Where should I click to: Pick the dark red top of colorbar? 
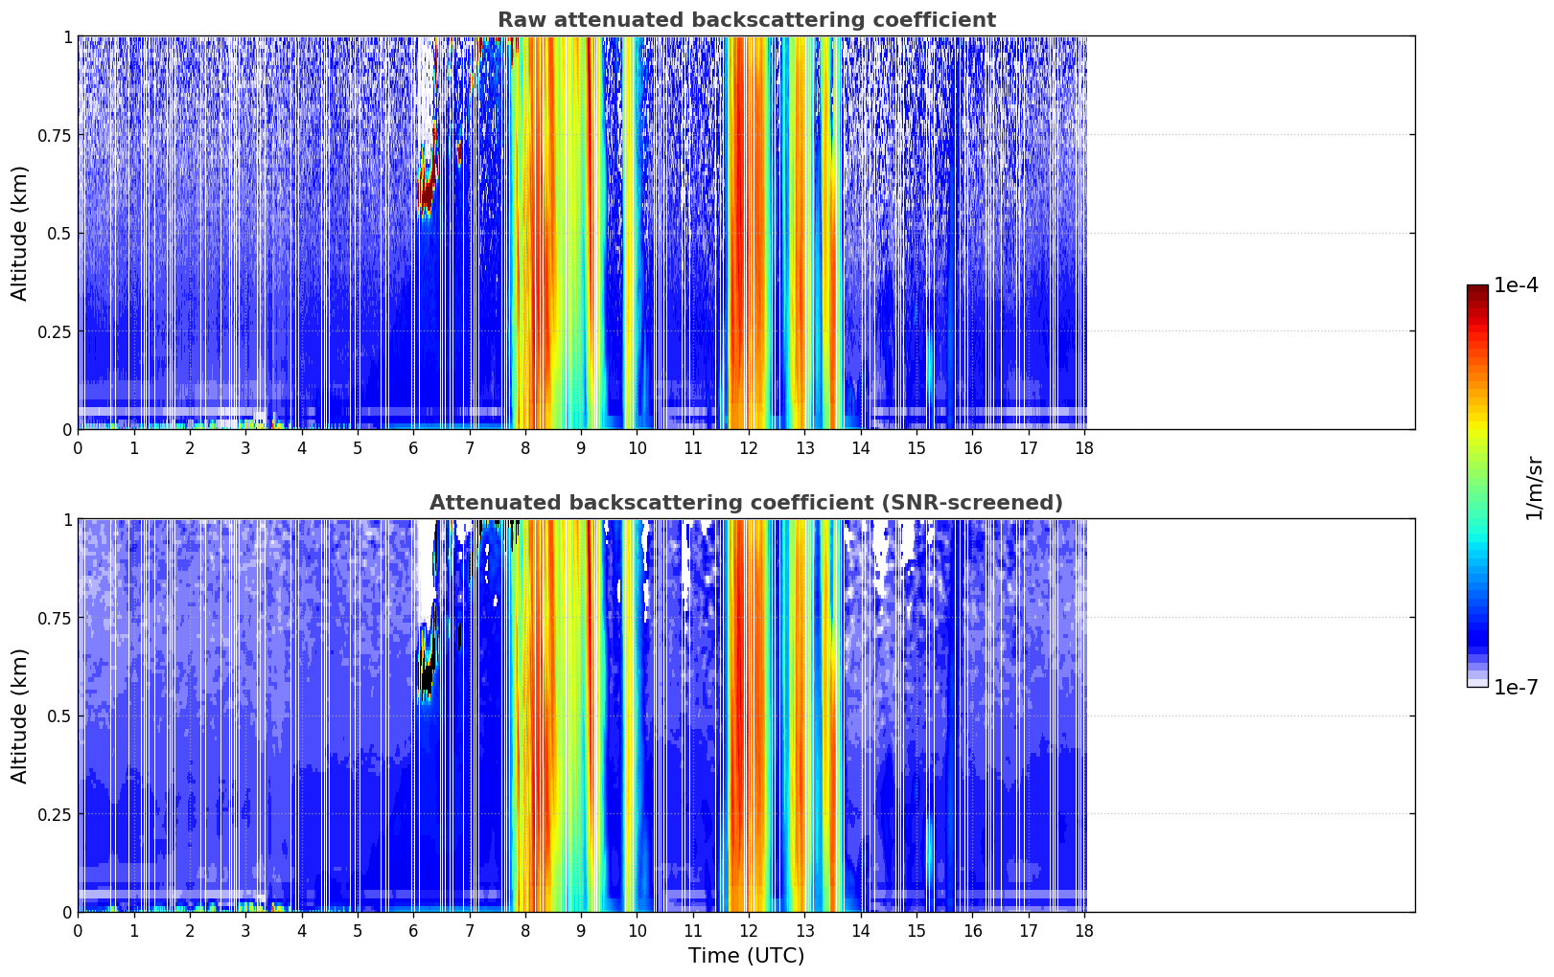(1477, 291)
